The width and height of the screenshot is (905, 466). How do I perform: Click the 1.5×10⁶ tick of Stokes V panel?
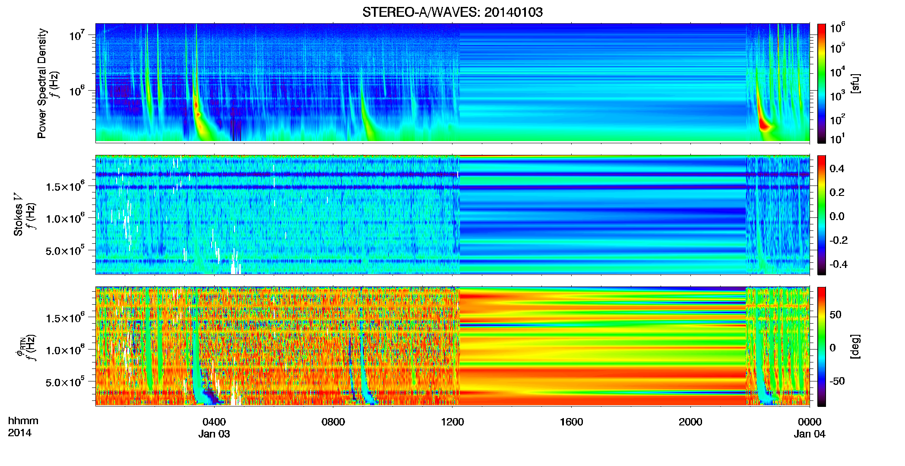click(x=65, y=186)
